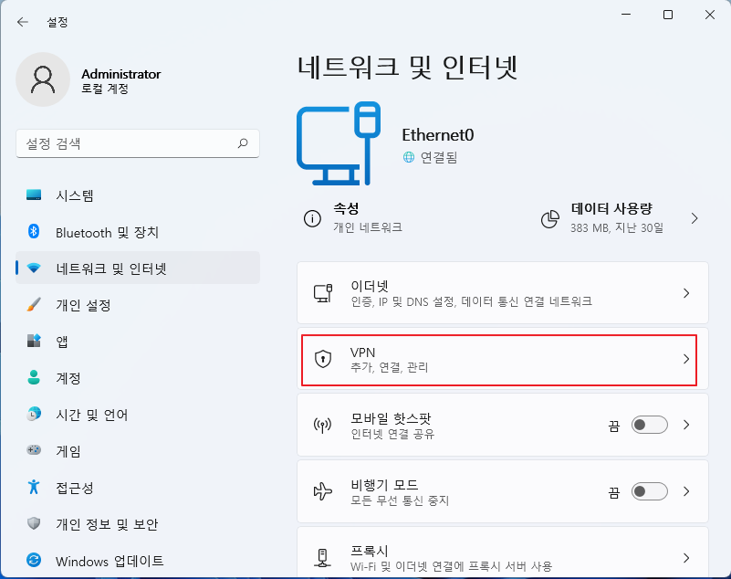Click the 비행기 모드 airplane icon
Screen dimensions: 731x579
[323, 491]
